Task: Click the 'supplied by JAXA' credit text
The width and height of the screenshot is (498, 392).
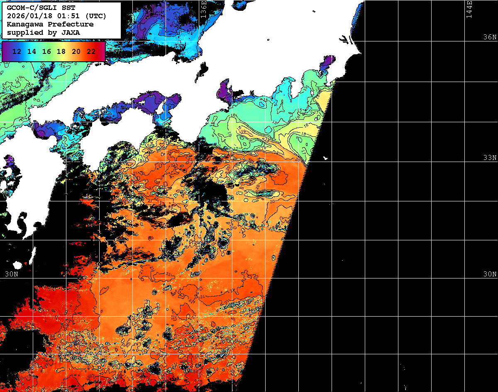Action: coord(43,32)
